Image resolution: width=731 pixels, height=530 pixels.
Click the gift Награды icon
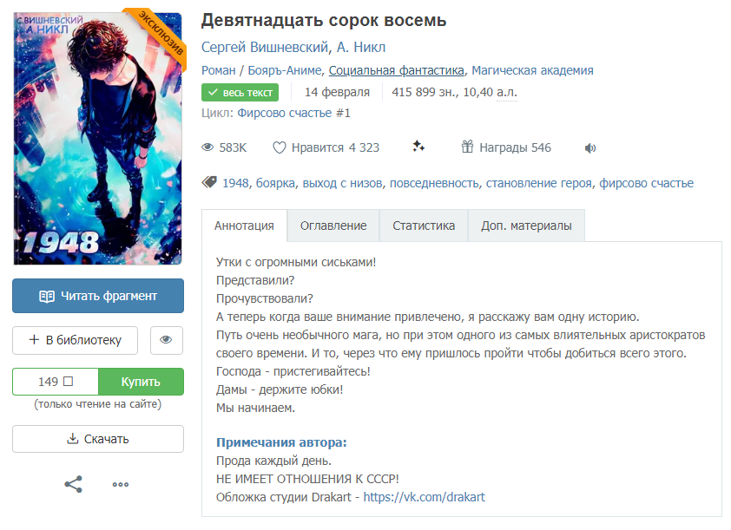[x=467, y=147]
